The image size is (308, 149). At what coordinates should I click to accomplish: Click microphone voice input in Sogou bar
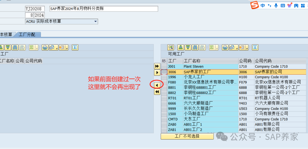276,5
